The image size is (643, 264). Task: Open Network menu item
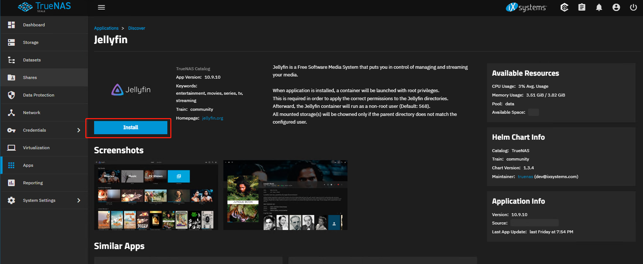pyautogui.click(x=44, y=113)
